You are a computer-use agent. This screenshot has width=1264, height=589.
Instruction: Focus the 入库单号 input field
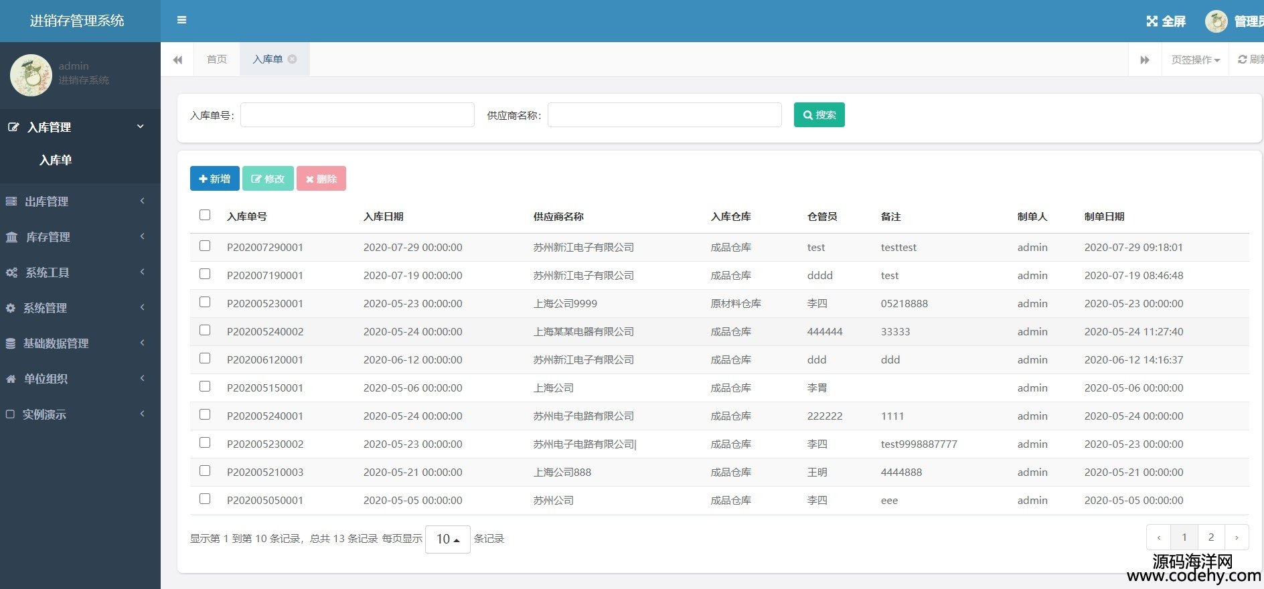358,114
